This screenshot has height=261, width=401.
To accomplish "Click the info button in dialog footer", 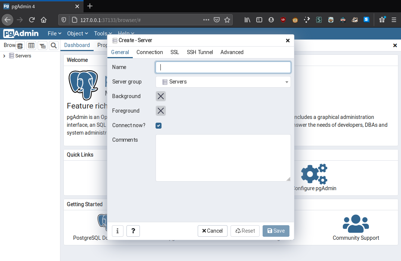I will tap(118, 231).
